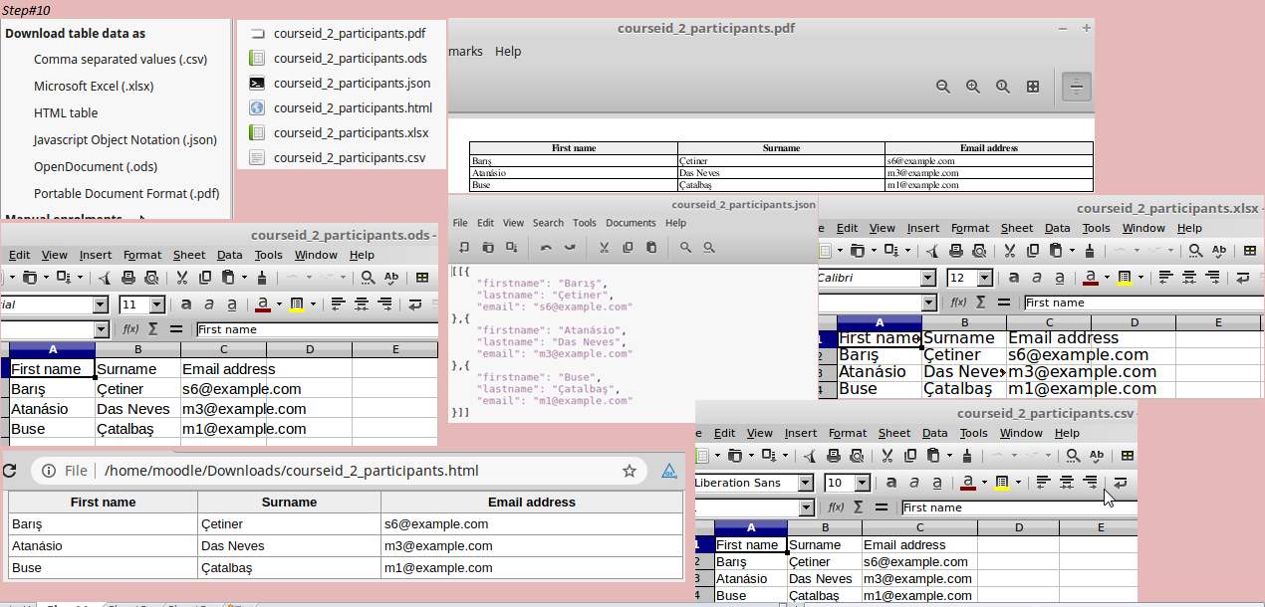Viewport: 1265px width, 607px height.
Task: Cut text in the json text editor
Action: pos(604,248)
